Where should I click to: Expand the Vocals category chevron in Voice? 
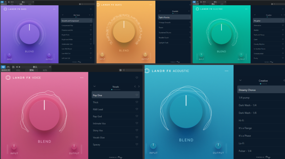click(95, 86)
